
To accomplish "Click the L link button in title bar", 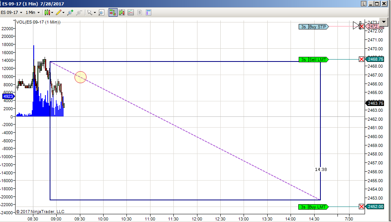I will click(364, 4).
